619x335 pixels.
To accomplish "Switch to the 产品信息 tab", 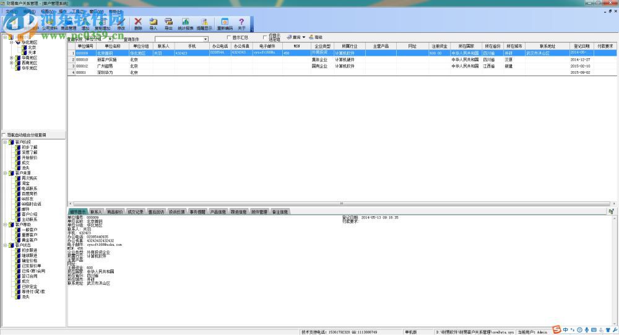I will coord(218,212).
